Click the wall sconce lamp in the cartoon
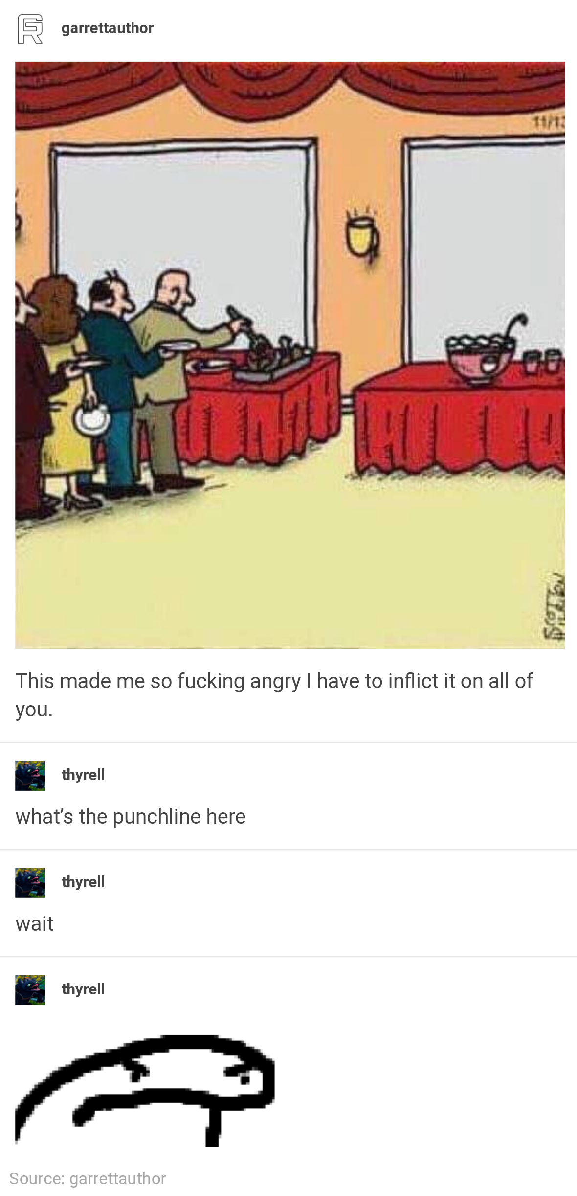This screenshot has width=577, height=1196. (x=362, y=235)
